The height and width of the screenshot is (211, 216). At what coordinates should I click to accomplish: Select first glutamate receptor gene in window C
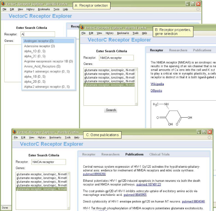42,174
